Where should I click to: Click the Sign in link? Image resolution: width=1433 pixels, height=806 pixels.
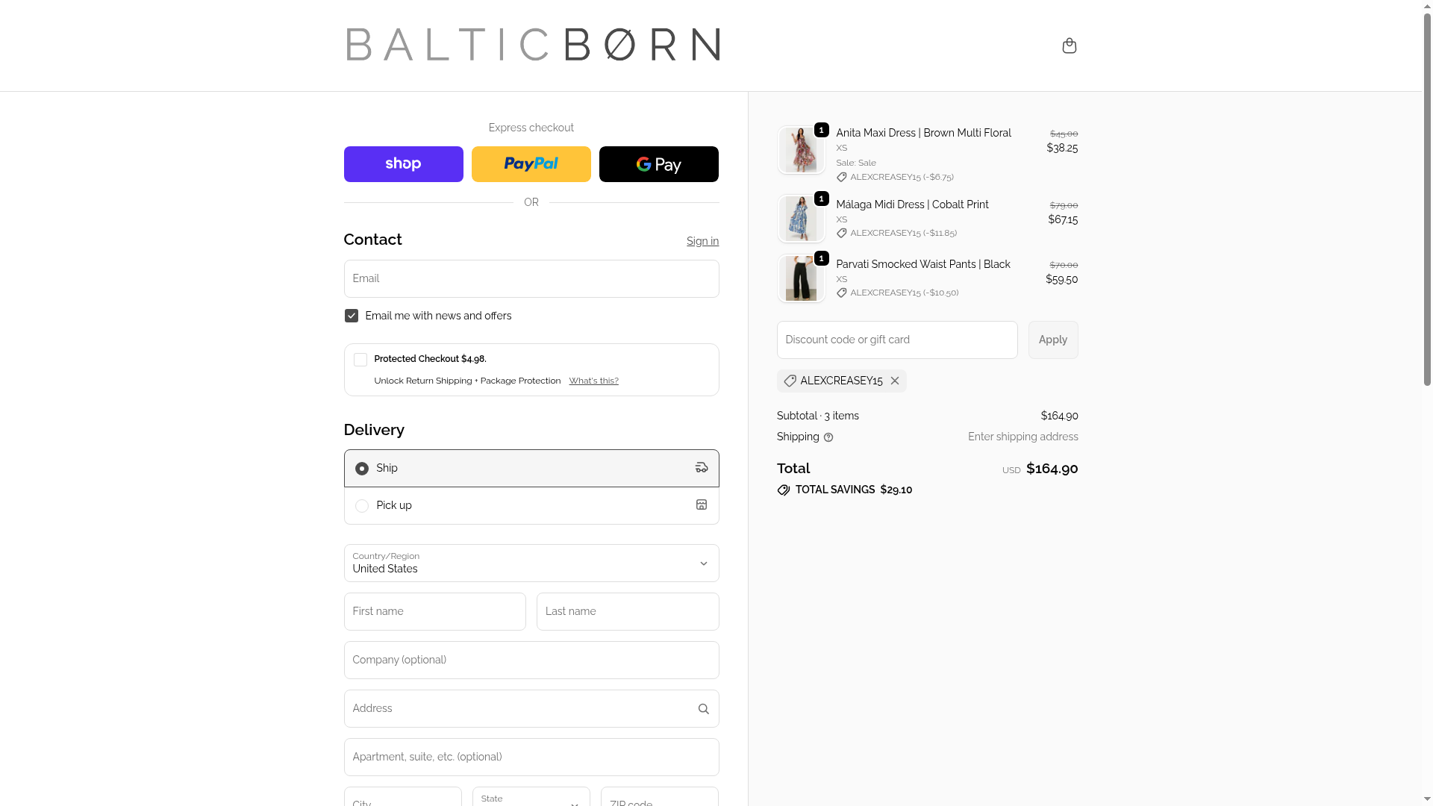[x=702, y=241]
